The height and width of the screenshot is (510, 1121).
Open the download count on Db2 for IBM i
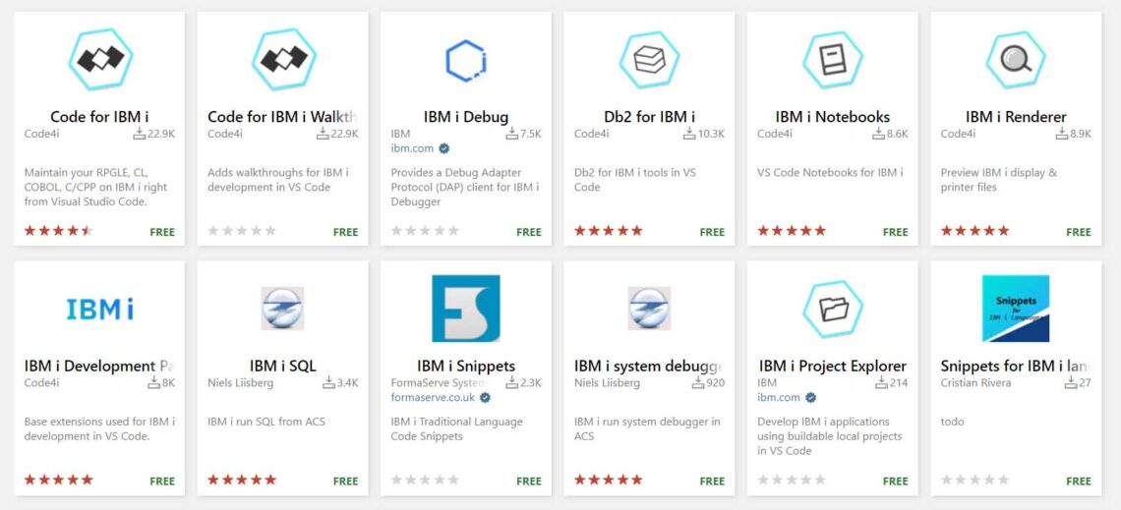pyautogui.click(x=703, y=134)
